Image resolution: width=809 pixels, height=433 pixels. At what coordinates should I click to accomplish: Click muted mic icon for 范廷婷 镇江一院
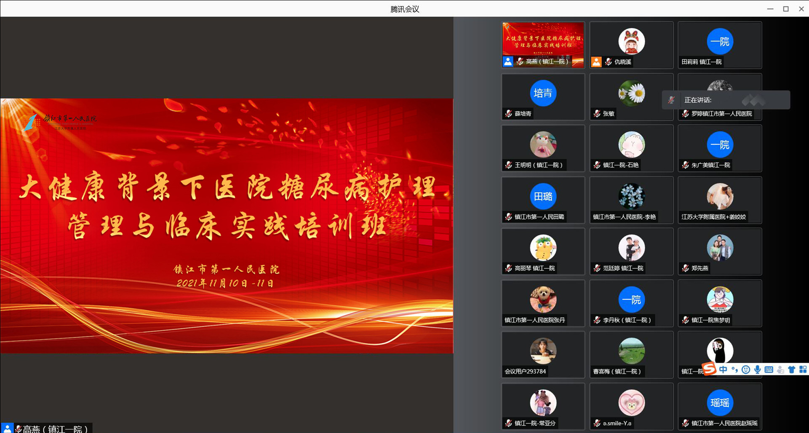click(597, 268)
